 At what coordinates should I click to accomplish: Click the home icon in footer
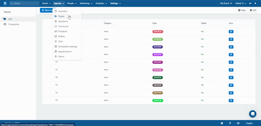point(222,123)
